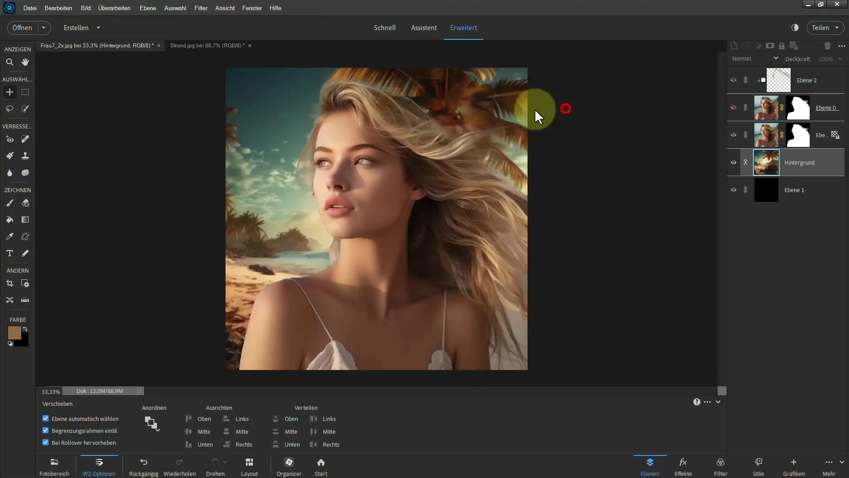Screen dimensions: 849x478
Task: Add a layer mask icon
Action: [770, 46]
